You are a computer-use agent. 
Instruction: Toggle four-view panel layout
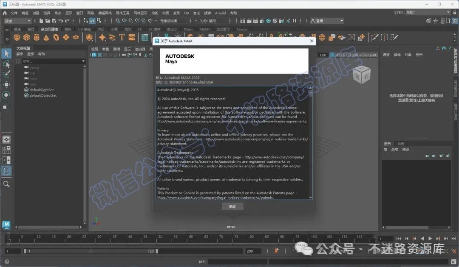coord(6,150)
